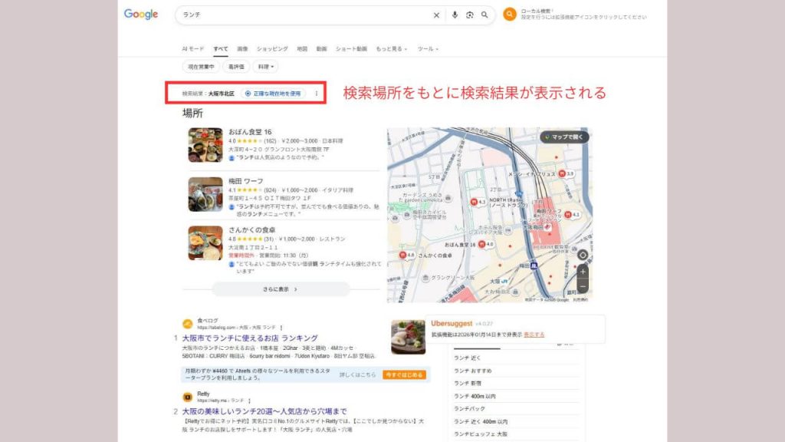Image resolution: width=785 pixels, height=442 pixels.
Task: Click the Google logo to return home
Action: tap(142, 14)
